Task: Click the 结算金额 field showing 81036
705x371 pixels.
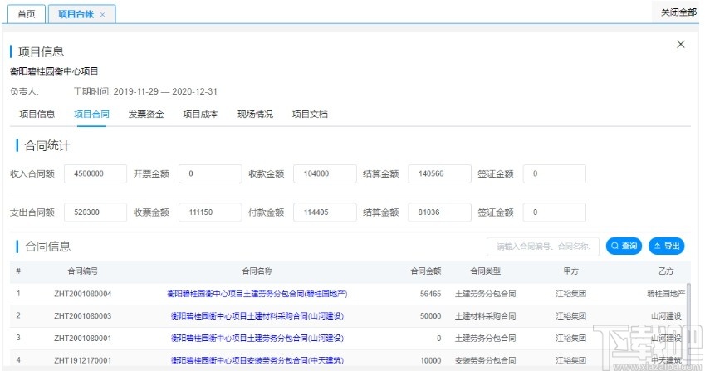Action: click(439, 212)
